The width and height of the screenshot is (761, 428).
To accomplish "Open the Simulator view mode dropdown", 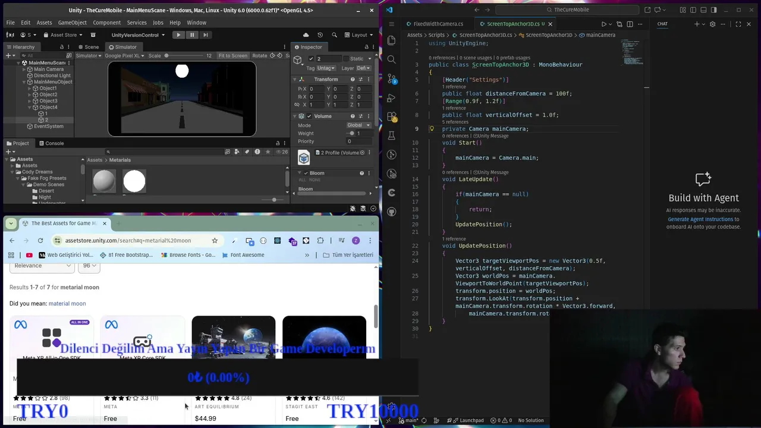I will point(89,56).
